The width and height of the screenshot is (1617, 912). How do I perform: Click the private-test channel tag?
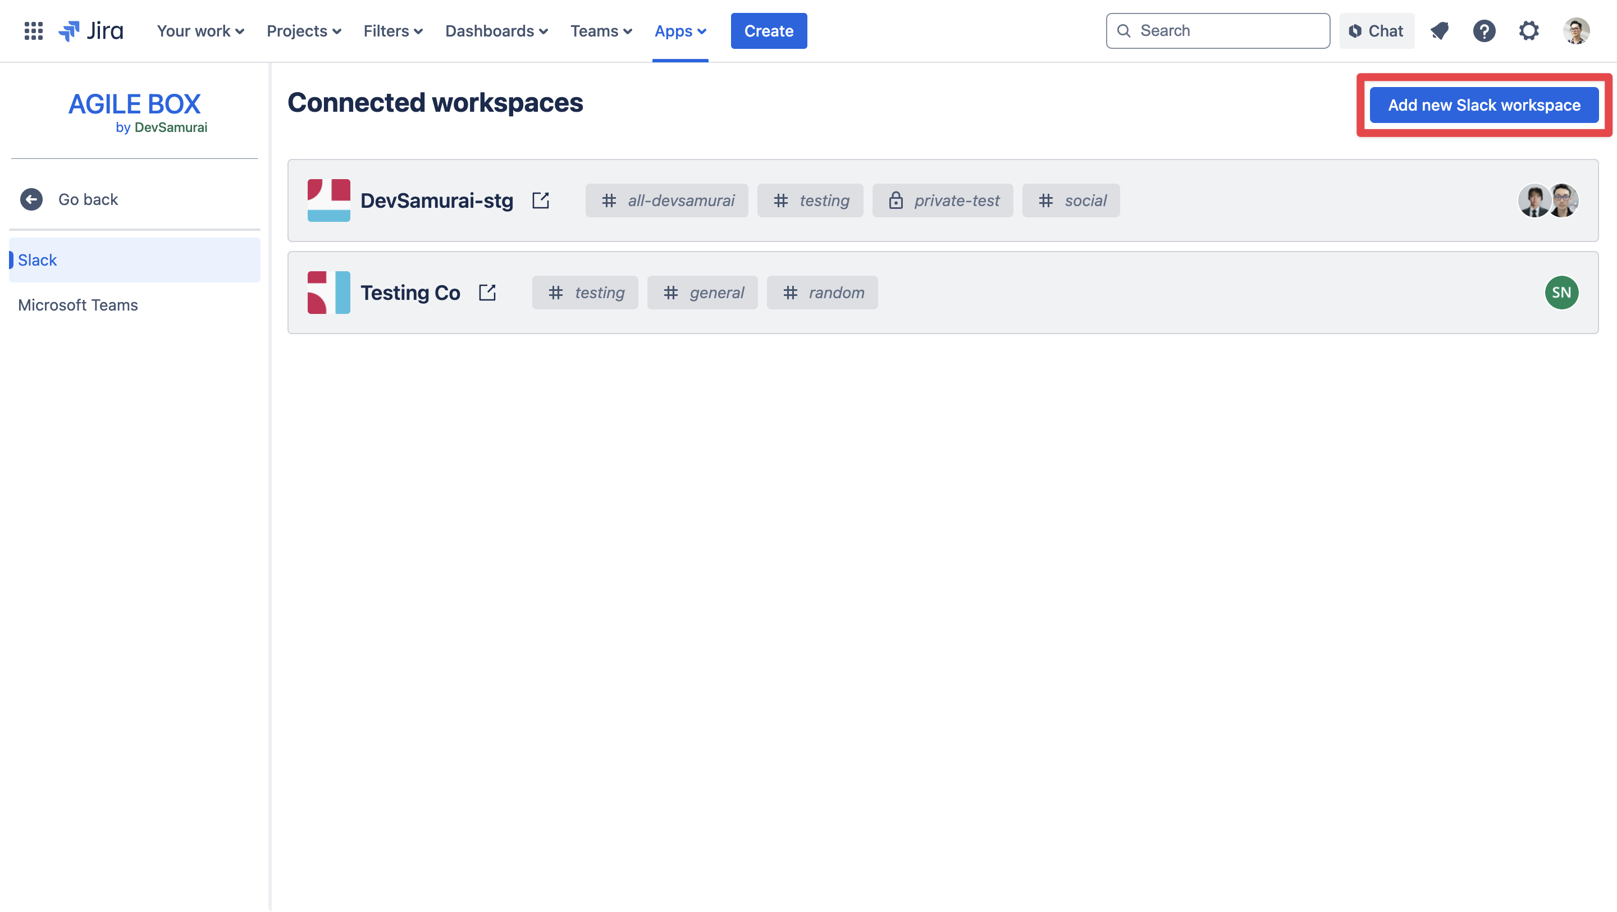[942, 201]
